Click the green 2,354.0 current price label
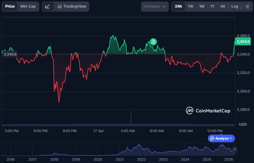This screenshot has height=163, width=254. coord(243,42)
